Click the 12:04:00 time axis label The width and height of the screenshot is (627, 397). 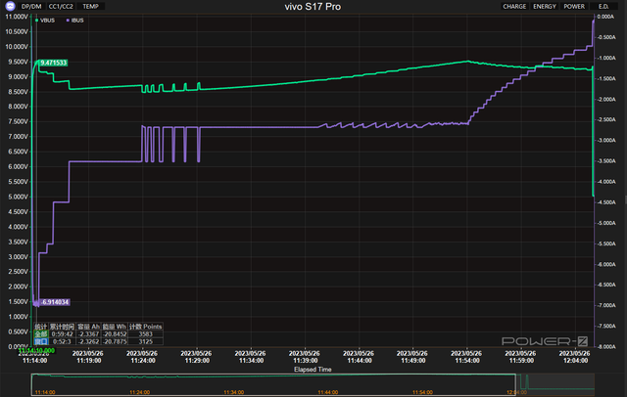[575, 360]
